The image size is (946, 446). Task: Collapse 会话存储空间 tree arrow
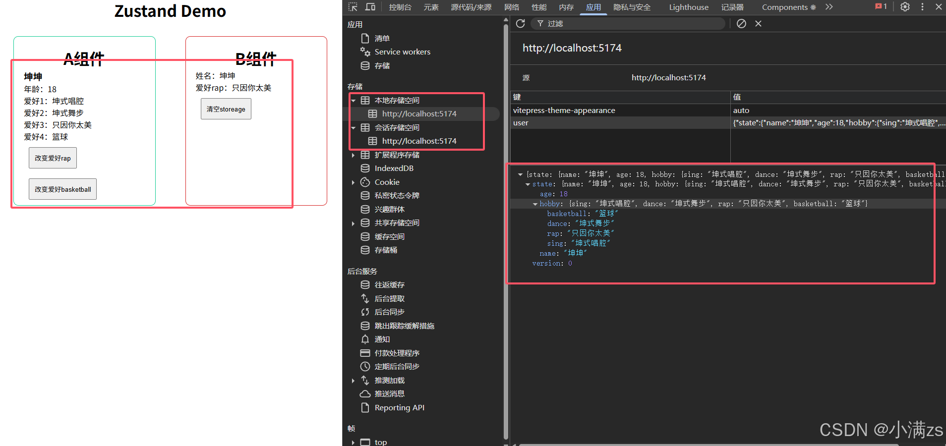pyautogui.click(x=353, y=128)
